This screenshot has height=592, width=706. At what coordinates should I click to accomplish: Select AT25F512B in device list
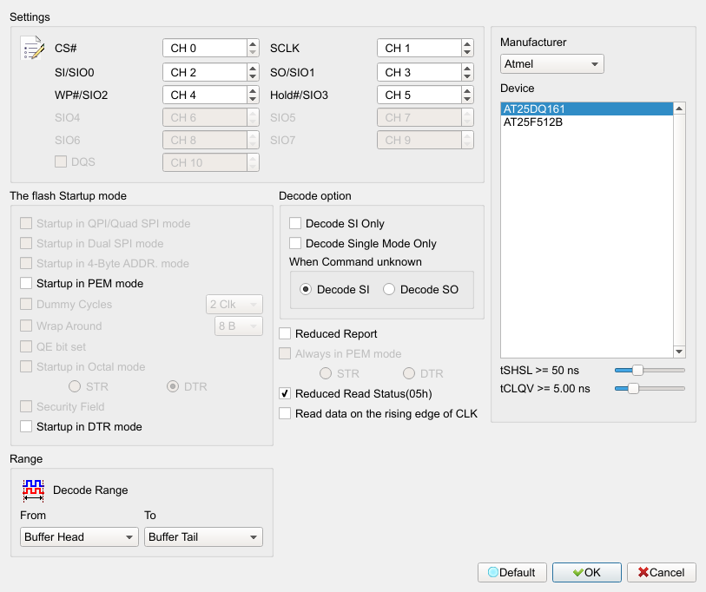pyautogui.click(x=587, y=122)
